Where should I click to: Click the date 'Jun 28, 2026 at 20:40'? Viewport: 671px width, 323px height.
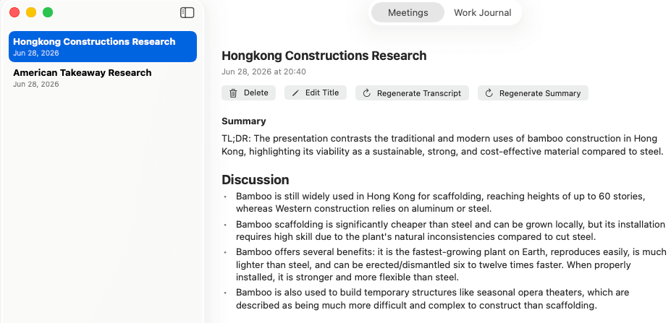click(263, 72)
